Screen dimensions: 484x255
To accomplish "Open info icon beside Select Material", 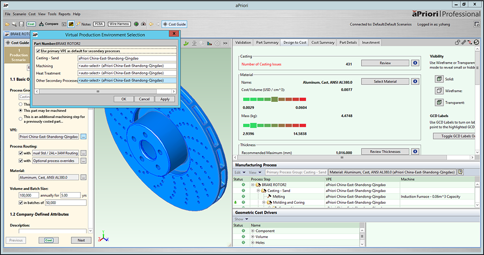I will pyautogui.click(x=415, y=81).
